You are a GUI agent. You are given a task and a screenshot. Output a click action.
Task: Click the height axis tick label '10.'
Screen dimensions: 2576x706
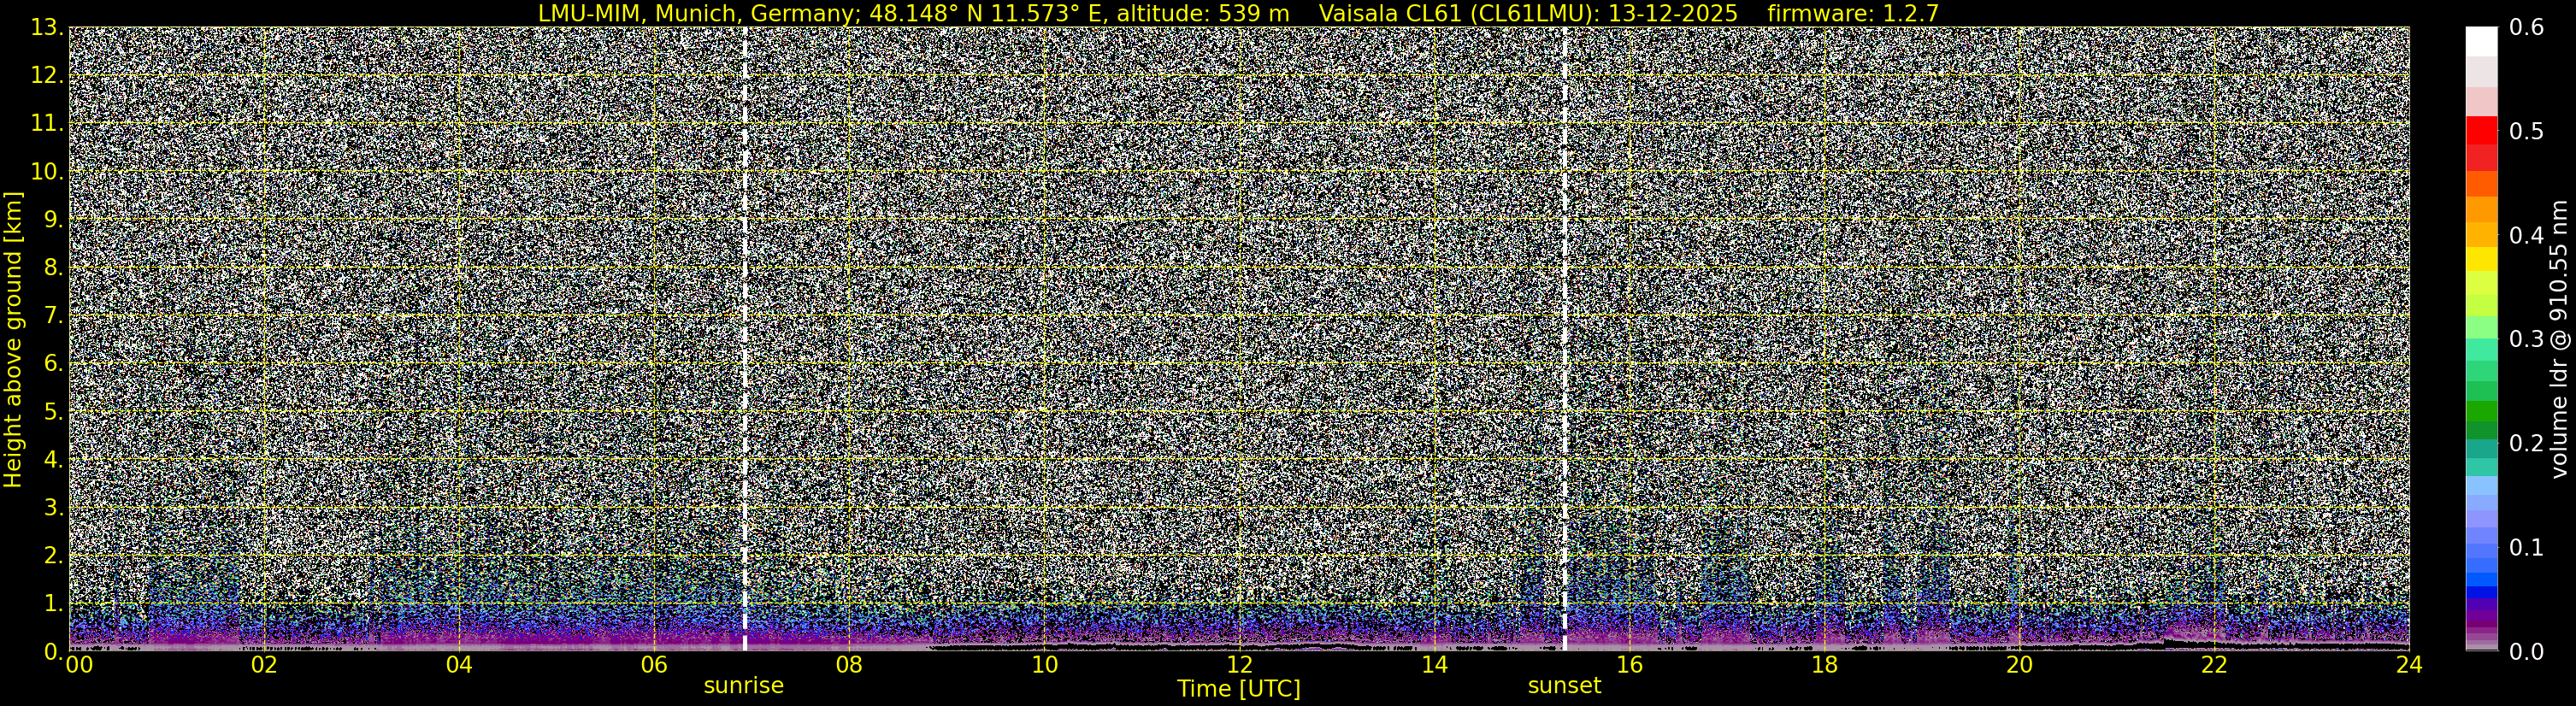(46, 172)
